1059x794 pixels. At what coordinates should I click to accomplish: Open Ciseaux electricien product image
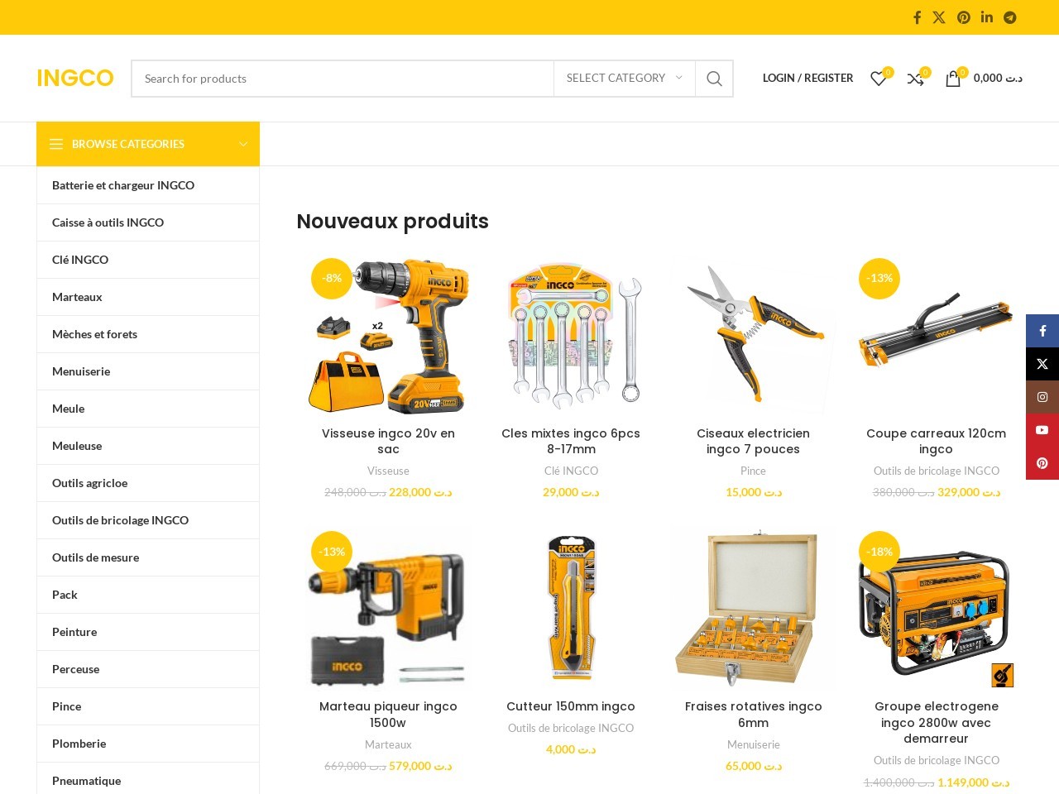tap(754, 335)
